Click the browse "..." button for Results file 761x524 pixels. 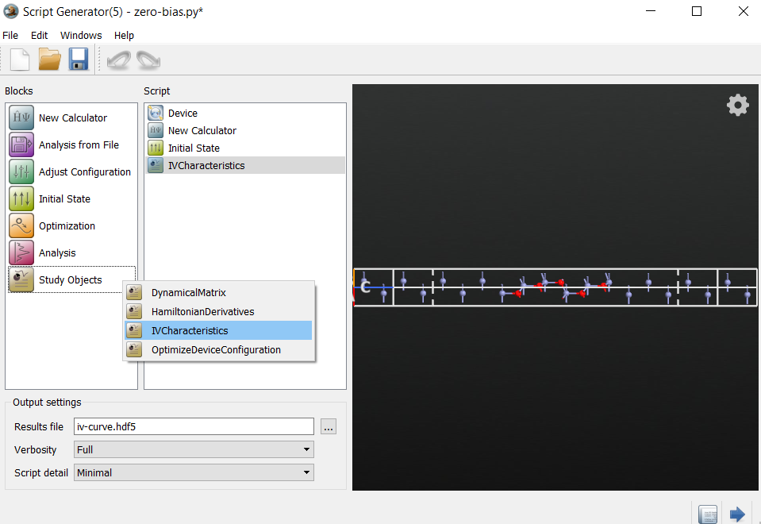point(329,426)
